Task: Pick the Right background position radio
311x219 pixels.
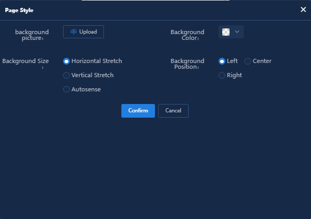Action: (222, 76)
